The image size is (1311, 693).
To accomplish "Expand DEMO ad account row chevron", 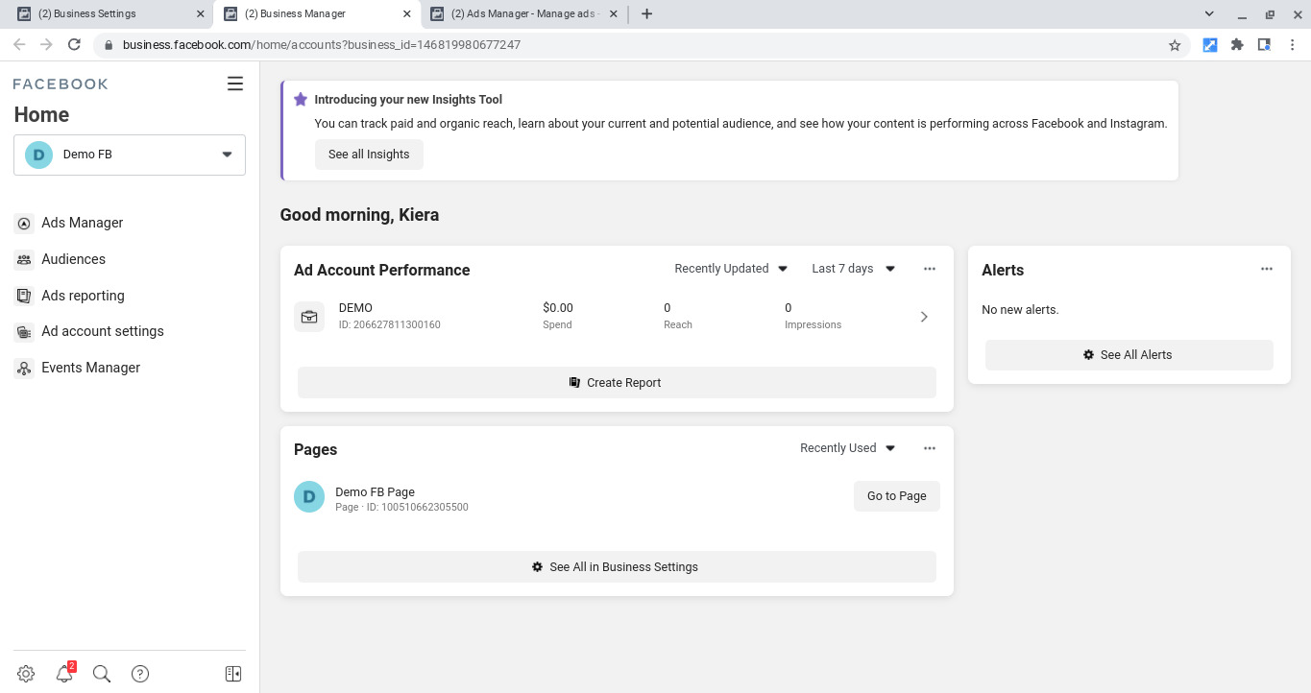I will point(924,317).
